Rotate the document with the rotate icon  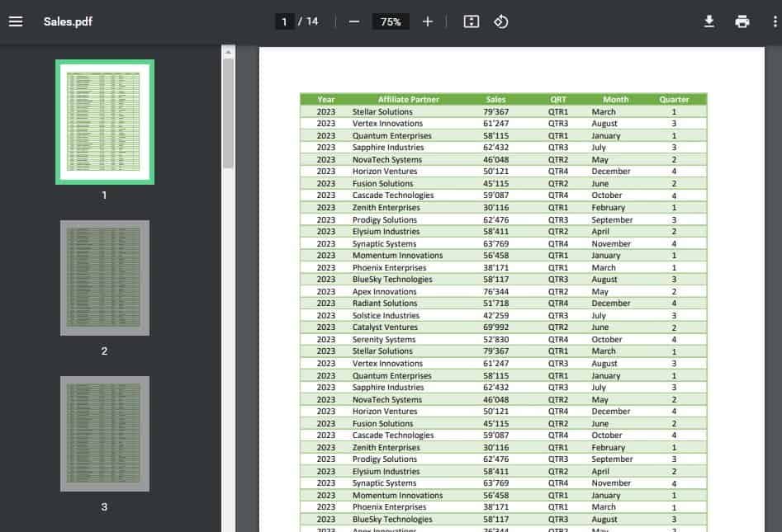[x=500, y=21]
